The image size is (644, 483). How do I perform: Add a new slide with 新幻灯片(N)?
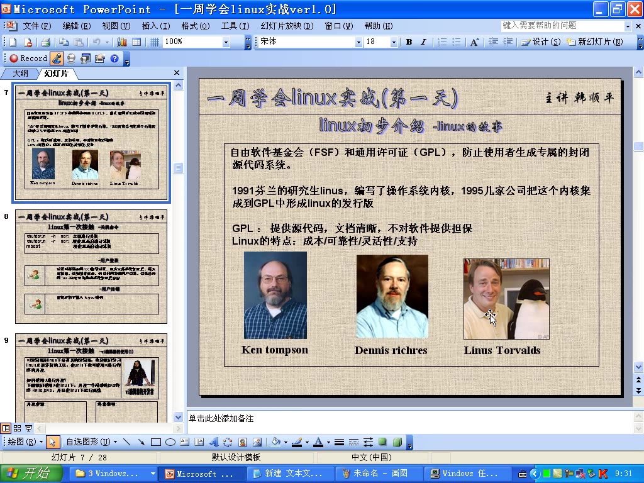pos(595,42)
